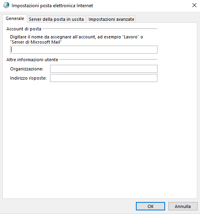Click the "Server di Microsoft Mail" example text
This screenshot has width=200, height=214.
click(x=36, y=42)
